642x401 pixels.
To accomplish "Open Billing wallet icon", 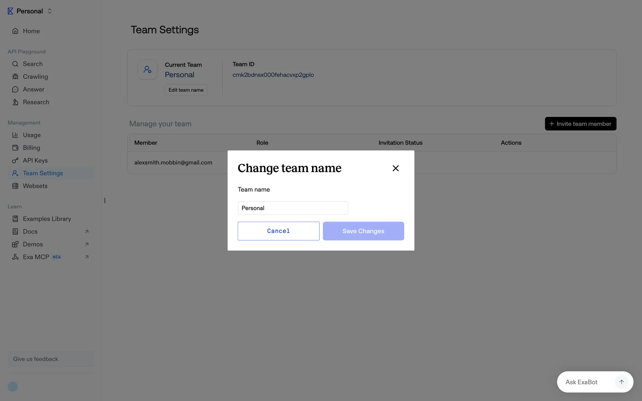I will point(15,148).
